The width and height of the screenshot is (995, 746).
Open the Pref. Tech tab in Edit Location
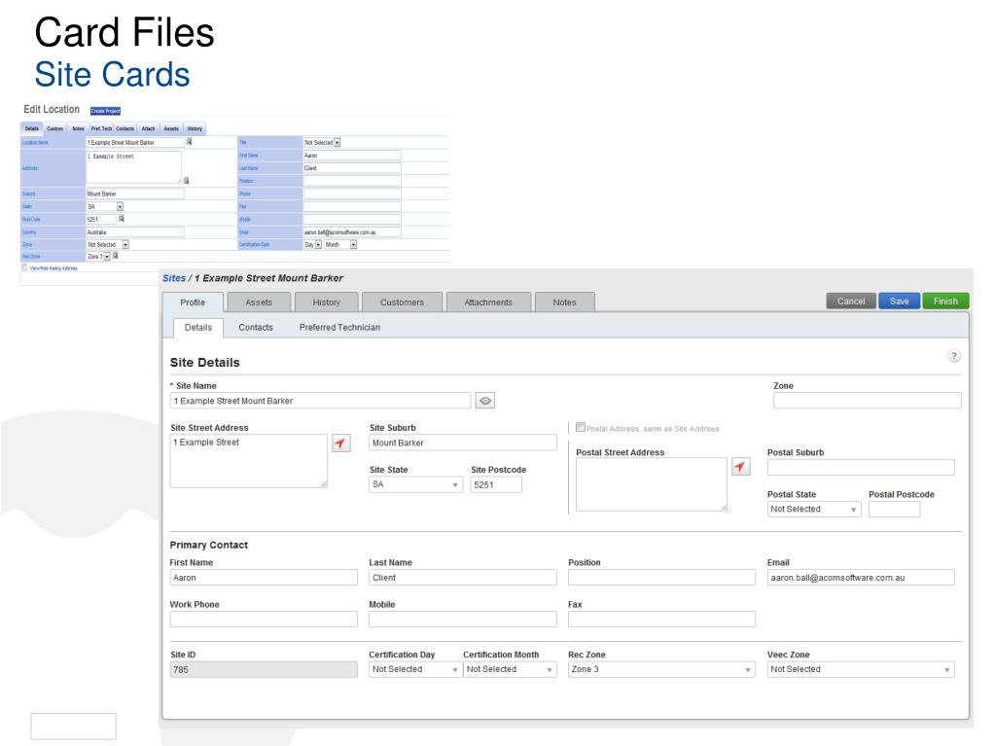pos(101,128)
